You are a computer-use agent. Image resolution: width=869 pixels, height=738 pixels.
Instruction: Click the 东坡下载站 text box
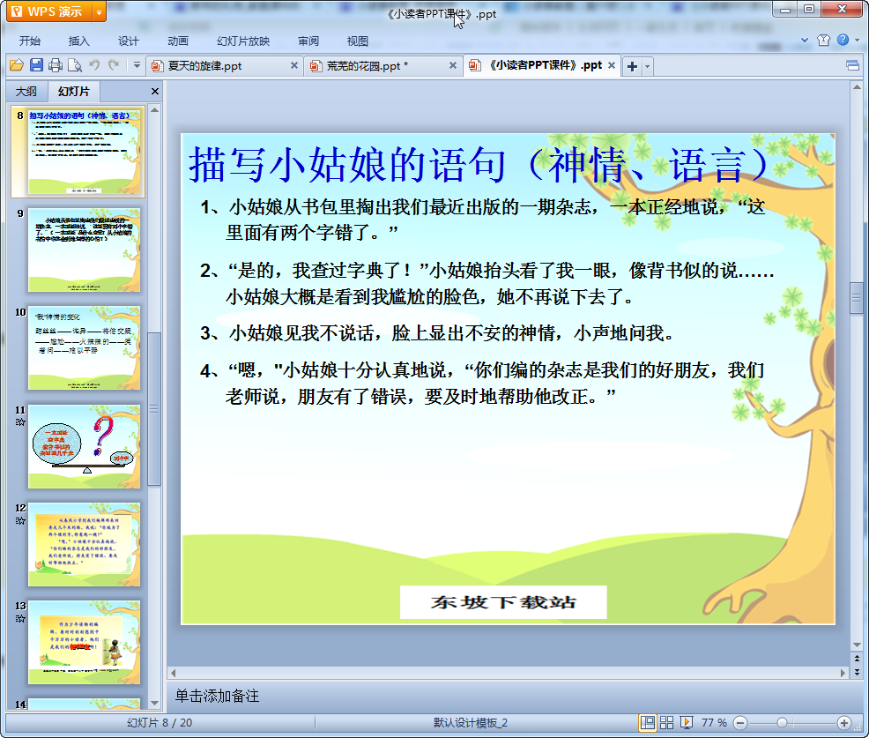(x=503, y=602)
